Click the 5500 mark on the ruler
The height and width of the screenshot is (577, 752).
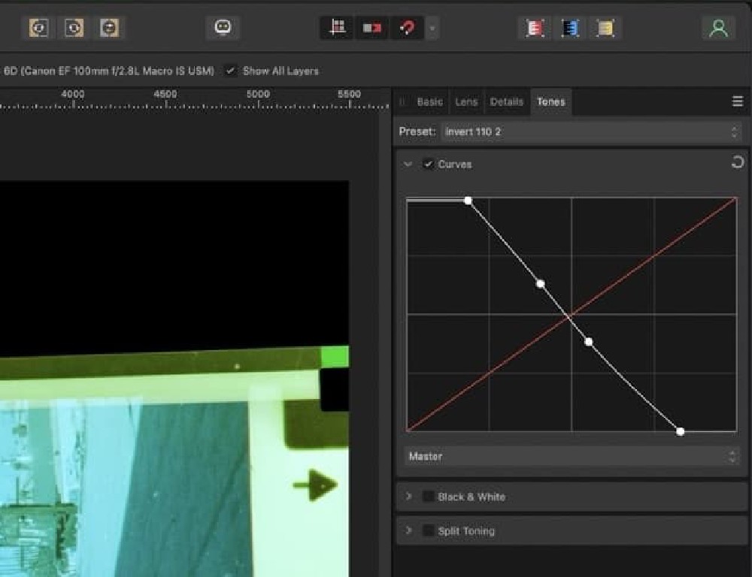tap(349, 94)
